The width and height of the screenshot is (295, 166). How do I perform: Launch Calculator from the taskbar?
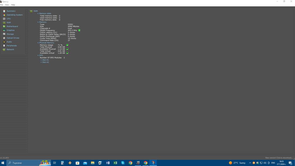point(62,163)
